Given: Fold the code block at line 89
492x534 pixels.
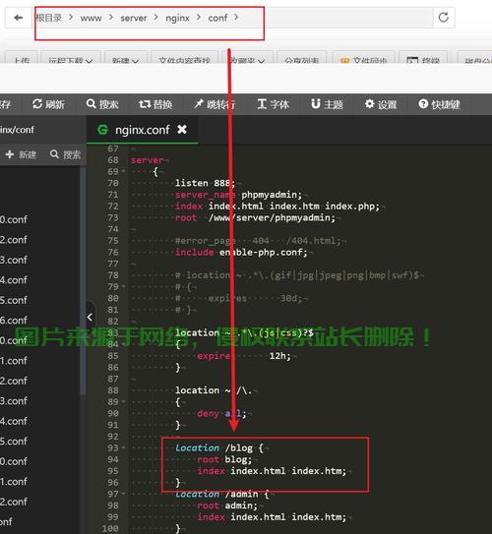Looking at the screenshot, I should [x=123, y=401].
